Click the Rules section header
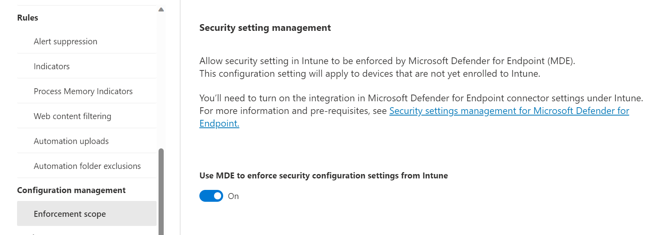Viewport: 656px width, 235px height. 27,17
